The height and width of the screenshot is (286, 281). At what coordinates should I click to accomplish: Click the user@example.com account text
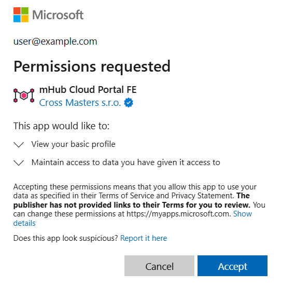click(55, 42)
